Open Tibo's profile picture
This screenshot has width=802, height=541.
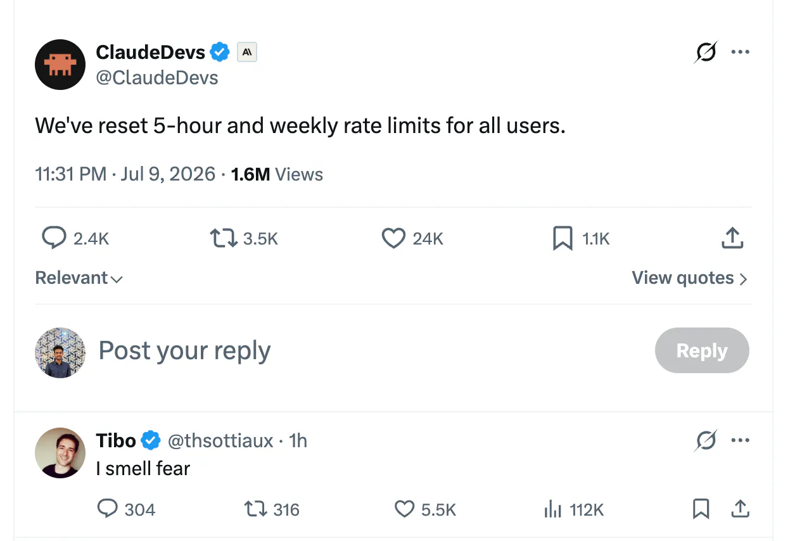pyautogui.click(x=60, y=452)
